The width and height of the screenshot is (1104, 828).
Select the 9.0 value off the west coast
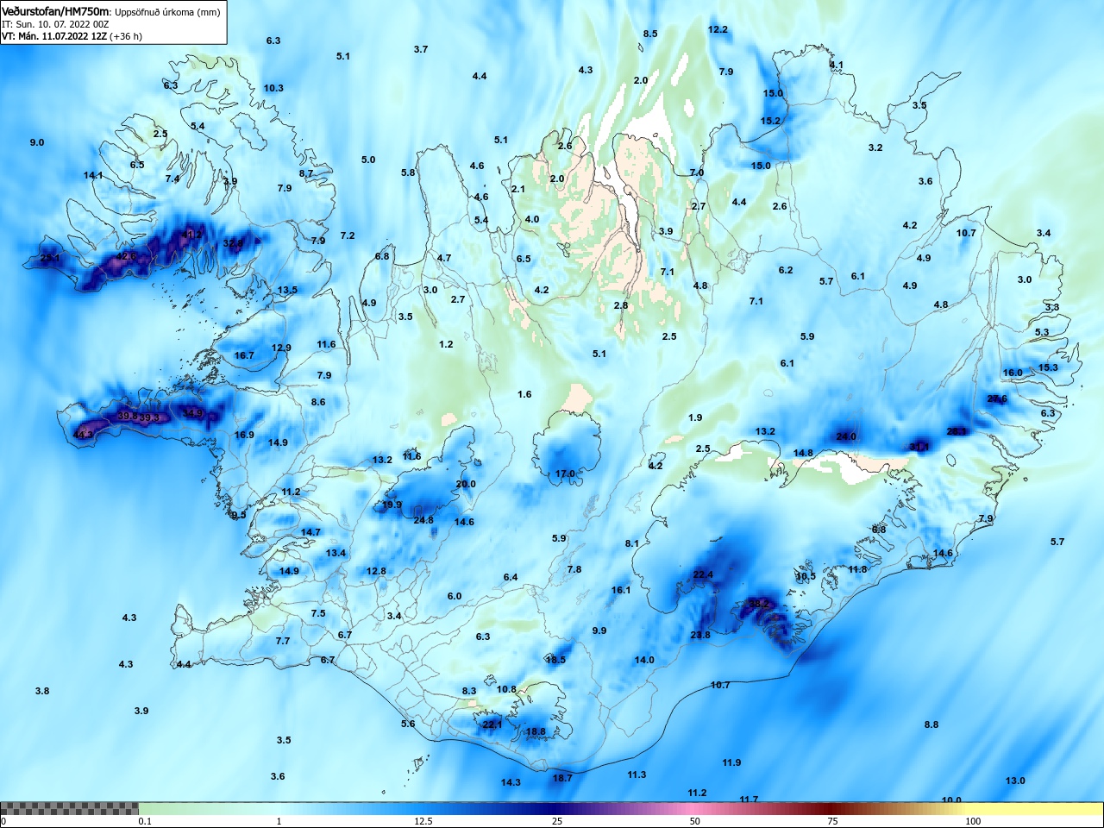point(37,142)
